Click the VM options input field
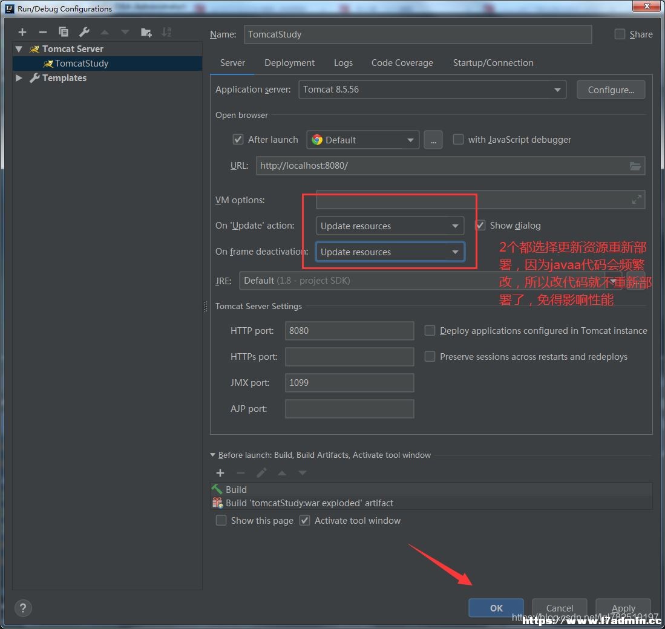 click(x=480, y=200)
